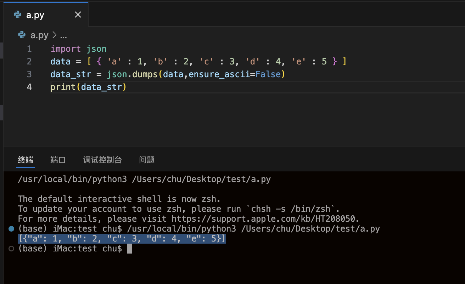Click the blinking terminal cursor block
Screen dimensions: 465x284
pyautogui.click(x=129, y=248)
